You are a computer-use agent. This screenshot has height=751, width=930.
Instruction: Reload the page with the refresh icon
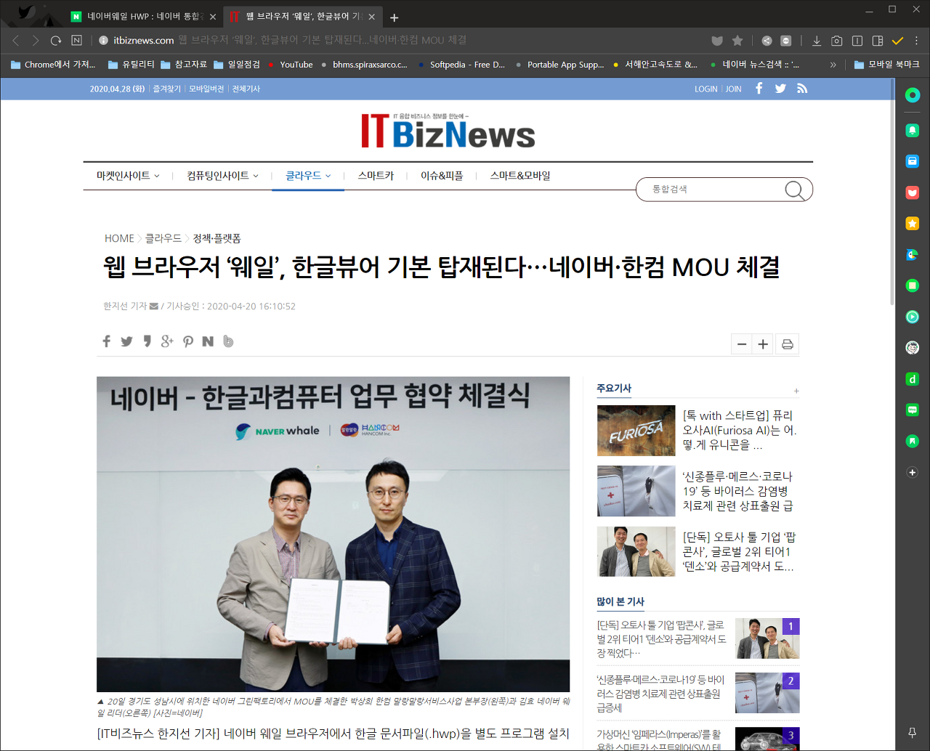(56, 41)
